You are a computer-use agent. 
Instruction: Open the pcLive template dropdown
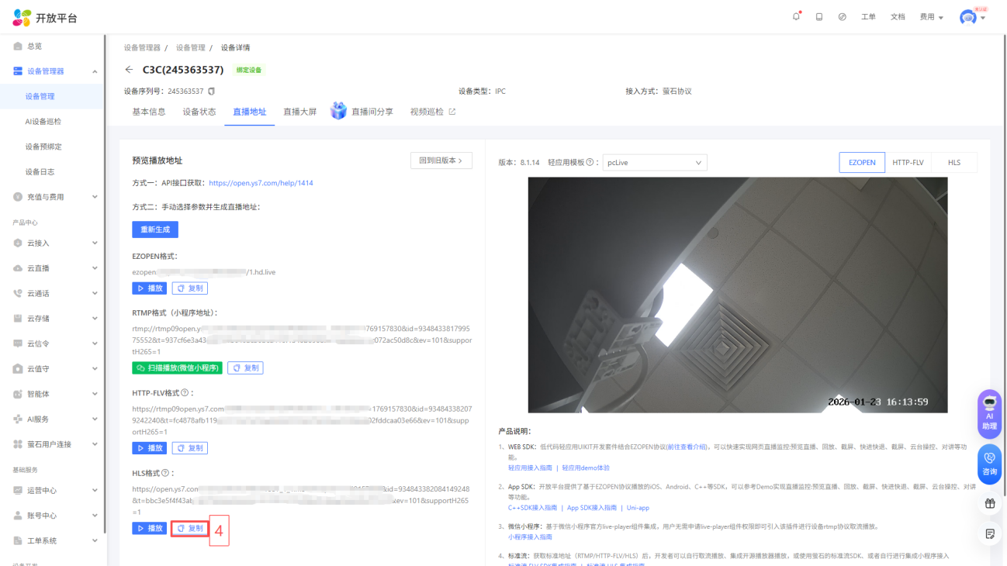[655, 163]
